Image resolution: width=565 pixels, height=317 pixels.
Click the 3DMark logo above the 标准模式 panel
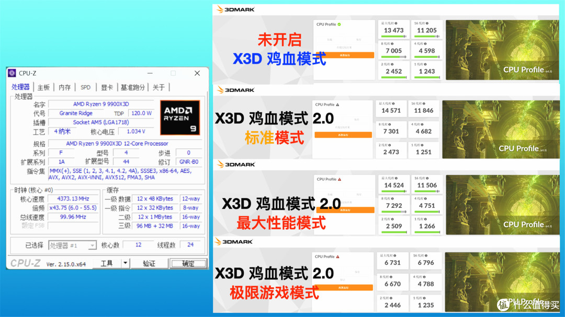pos(235,90)
